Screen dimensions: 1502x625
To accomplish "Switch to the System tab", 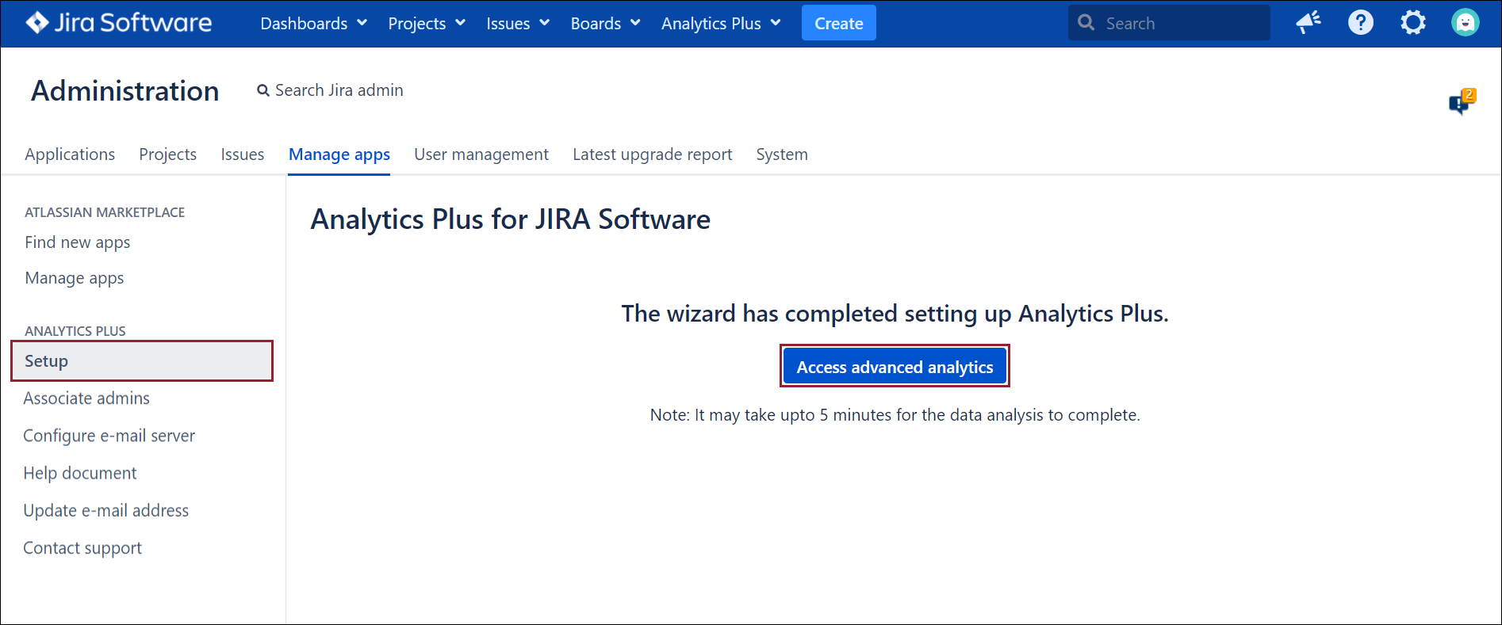I will (781, 154).
